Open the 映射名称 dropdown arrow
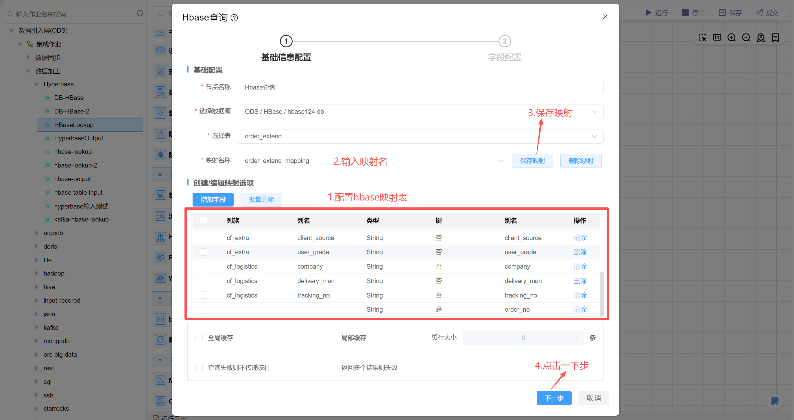 click(501, 161)
